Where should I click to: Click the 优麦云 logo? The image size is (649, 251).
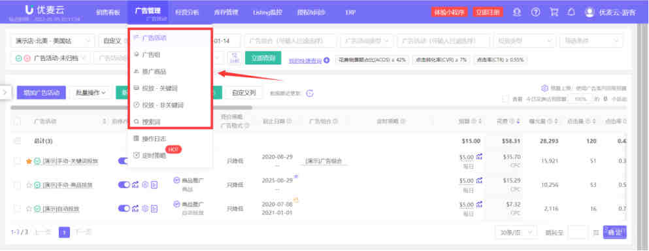(x=44, y=10)
